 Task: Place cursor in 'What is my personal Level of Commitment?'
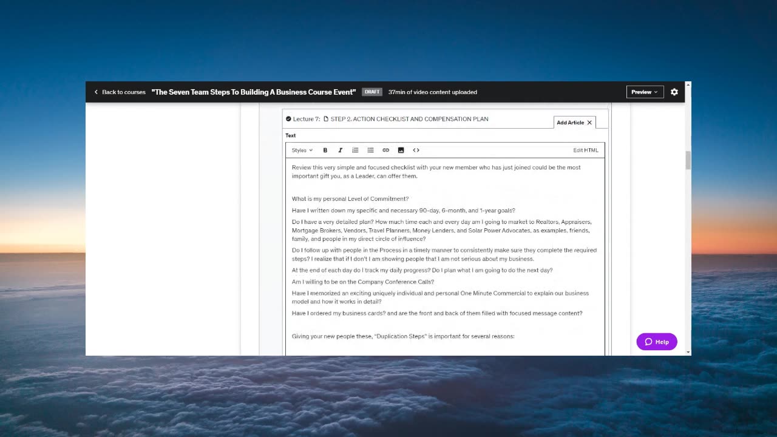click(350, 199)
